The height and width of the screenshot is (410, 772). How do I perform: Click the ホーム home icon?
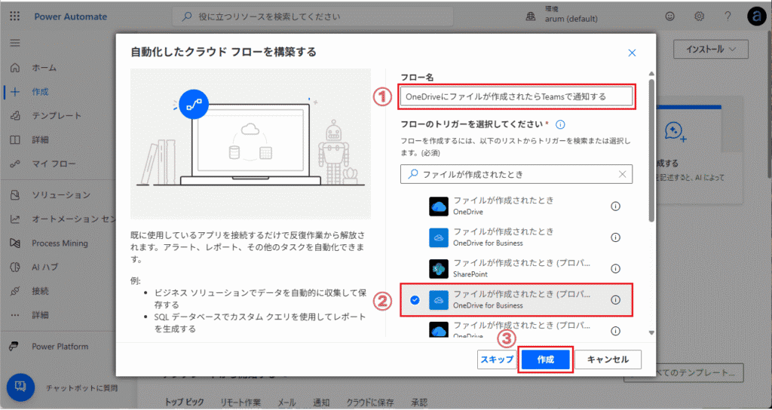click(x=15, y=67)
